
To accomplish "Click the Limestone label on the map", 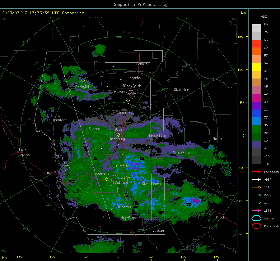I will pos(59,120).
